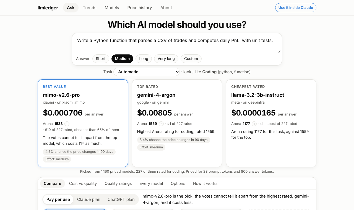354x210 pixels.
Task: Select the Custom answer length
Action: 191,59
